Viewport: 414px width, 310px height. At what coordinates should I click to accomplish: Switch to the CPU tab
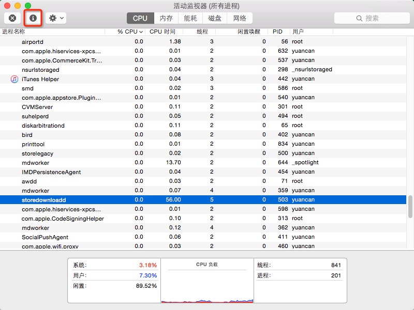coord(140,18)
